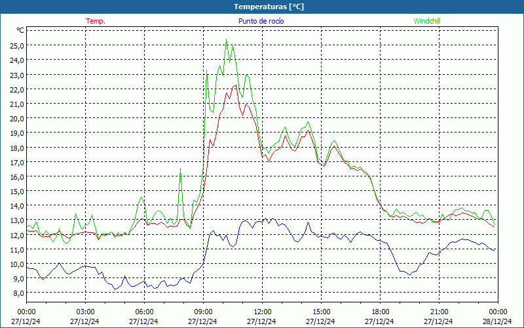524x328 pixels.
Task: Click the 25,0 y-axis value
Action: tap(17, 45)
